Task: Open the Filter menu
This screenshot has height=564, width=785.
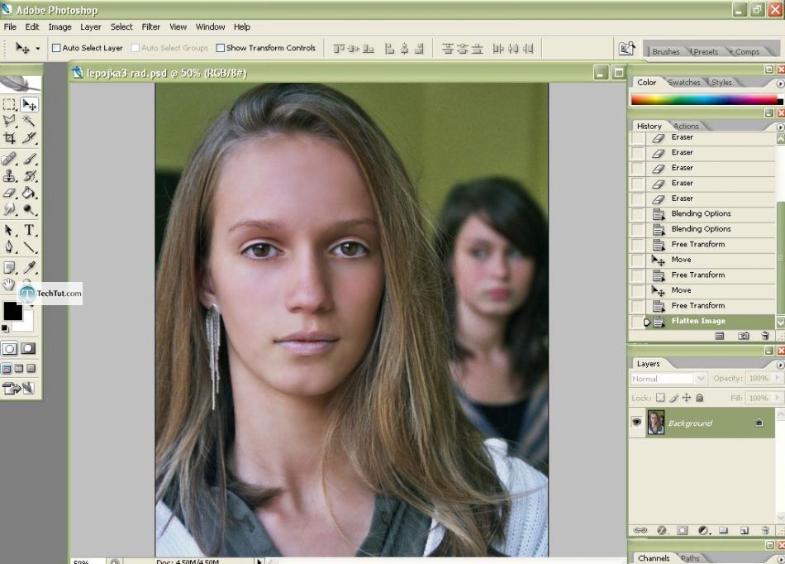Action: click(150, 27)
